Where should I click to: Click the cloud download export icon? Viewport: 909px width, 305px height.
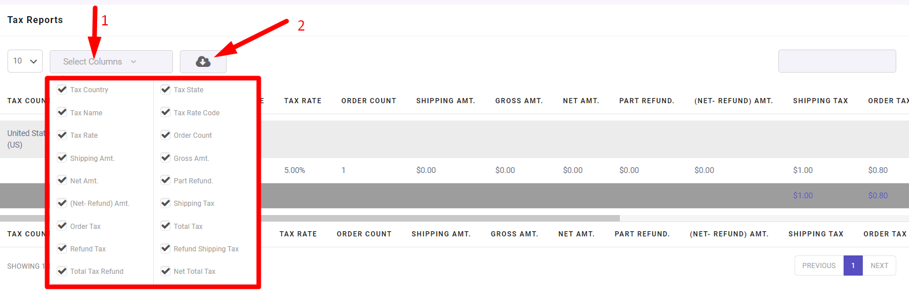203,62
